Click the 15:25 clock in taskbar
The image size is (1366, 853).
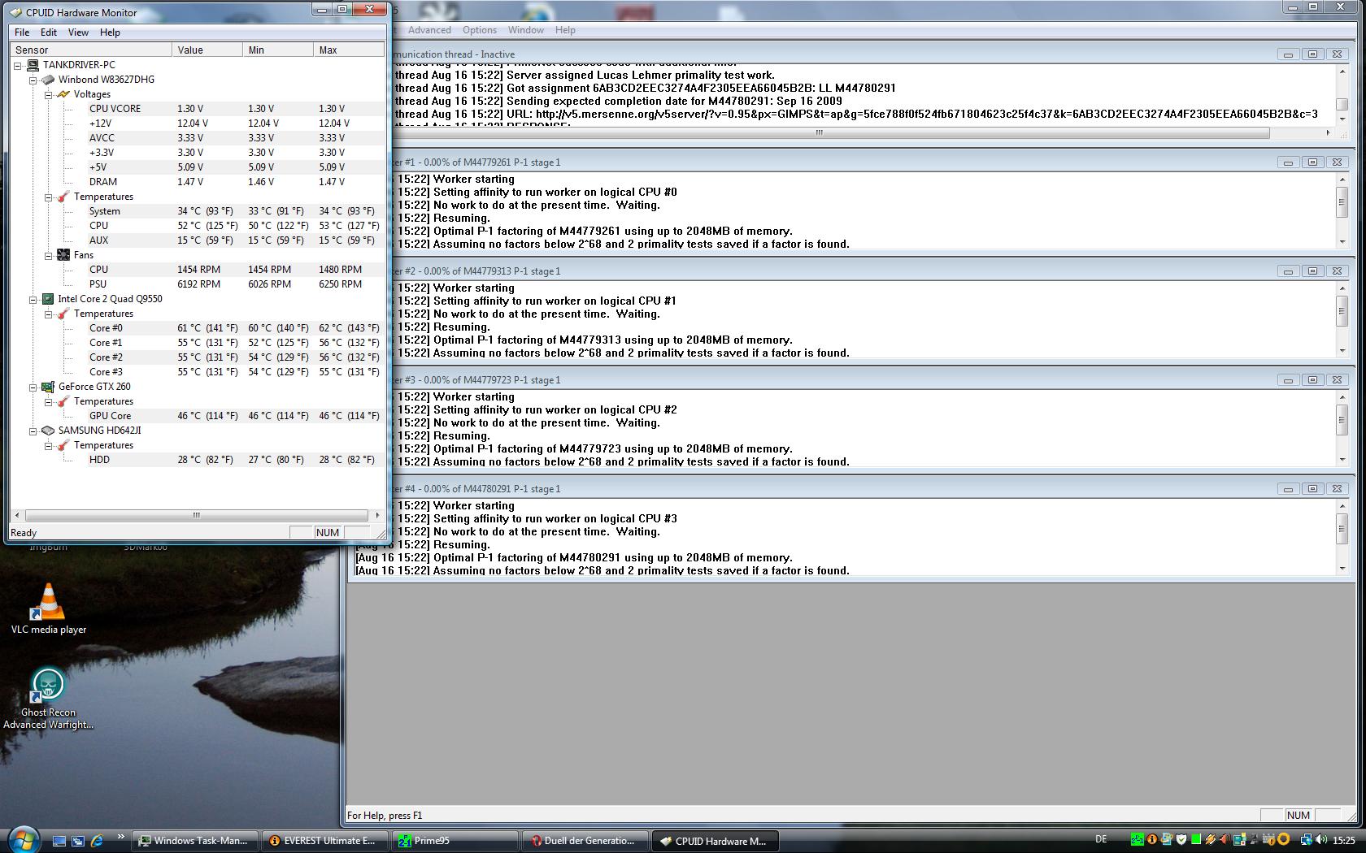(1343, 841)
